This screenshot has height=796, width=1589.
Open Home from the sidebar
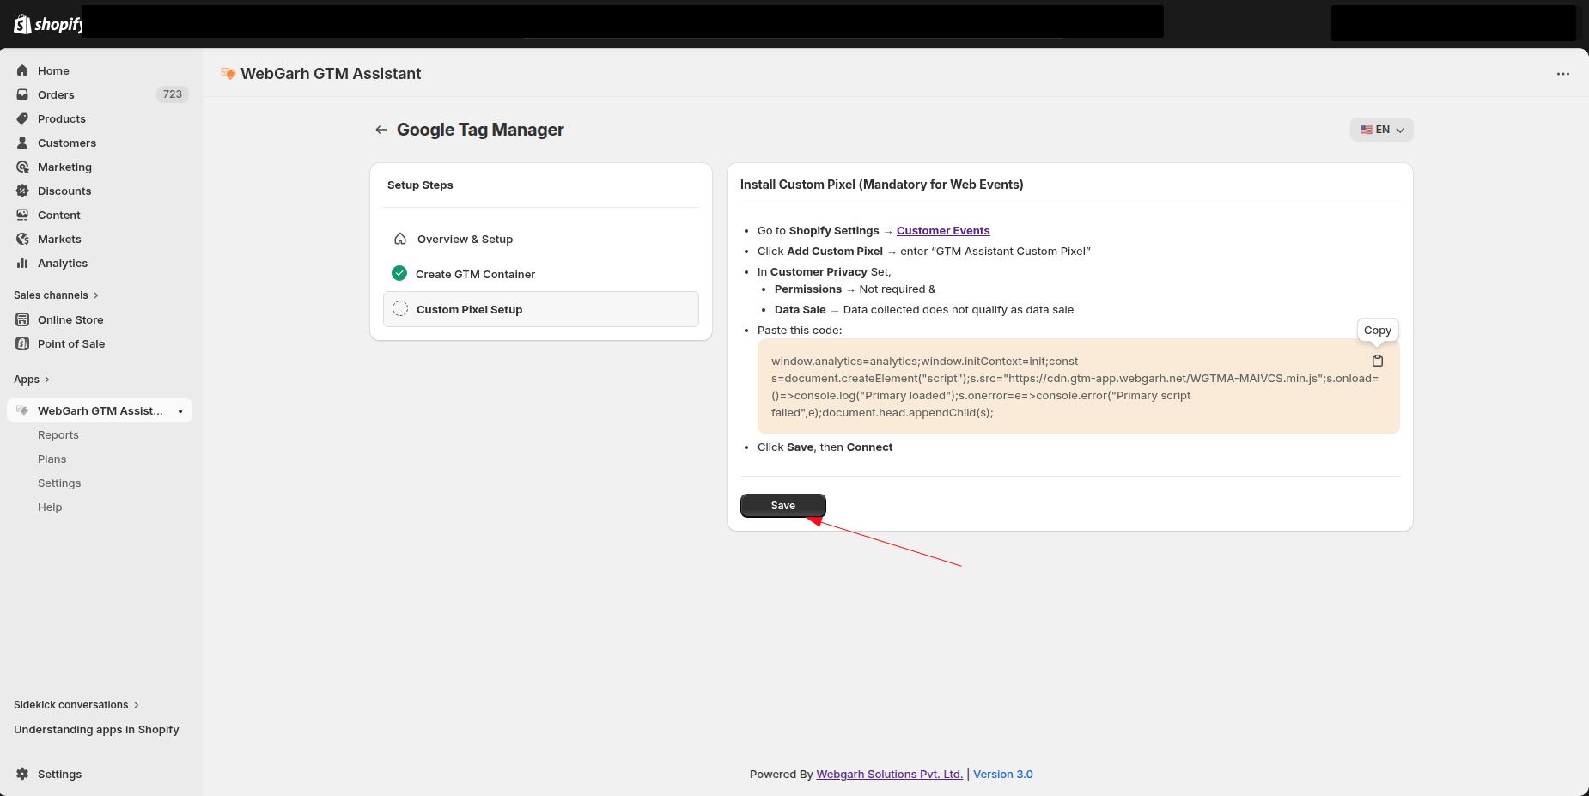(x=53, y=70)
